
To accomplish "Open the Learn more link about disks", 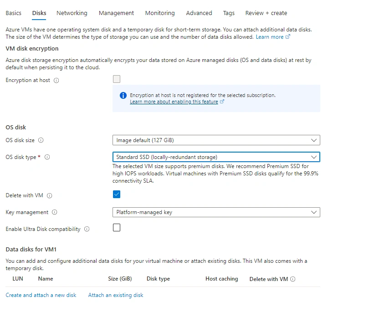I will point(270,37).
